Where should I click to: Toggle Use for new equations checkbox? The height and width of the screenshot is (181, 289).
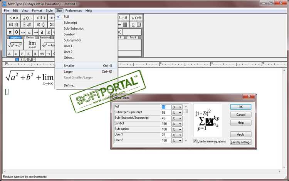click(195, 141)
